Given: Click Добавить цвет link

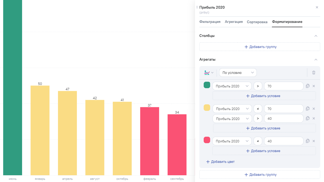Looking at the screenshot, I should pyautogui.click(x=220, y=162).
